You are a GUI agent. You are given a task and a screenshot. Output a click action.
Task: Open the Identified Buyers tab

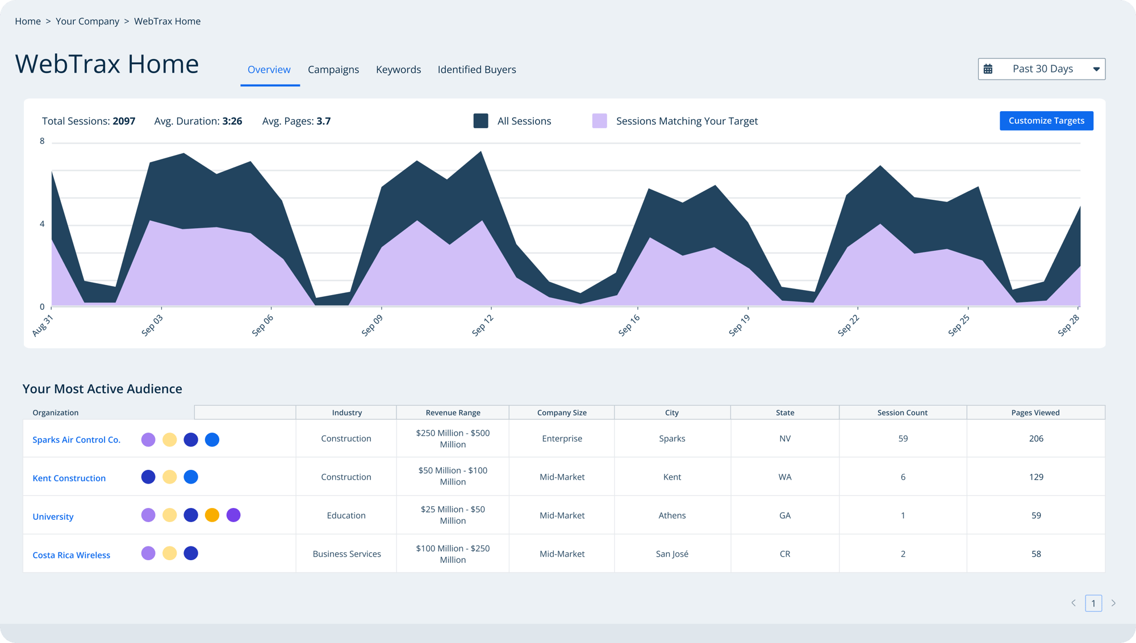click(x=477, y=69)
